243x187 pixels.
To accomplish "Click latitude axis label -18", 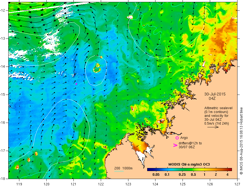I will (3, 179).
